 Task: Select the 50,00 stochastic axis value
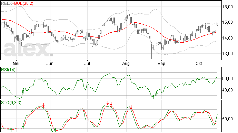pyautogui.click(x=227, y=119)
